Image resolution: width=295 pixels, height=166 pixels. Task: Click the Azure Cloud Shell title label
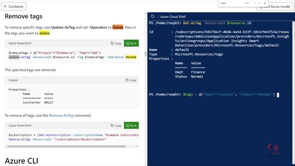pos(173,17)
